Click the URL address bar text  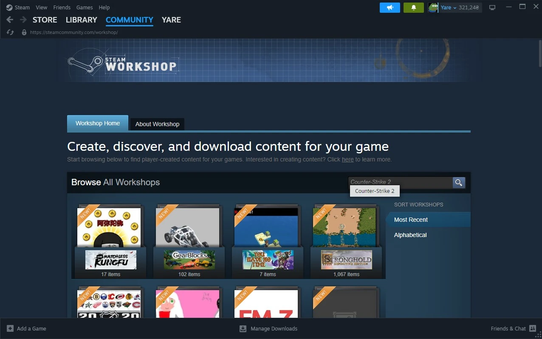(x=74, y=32)
